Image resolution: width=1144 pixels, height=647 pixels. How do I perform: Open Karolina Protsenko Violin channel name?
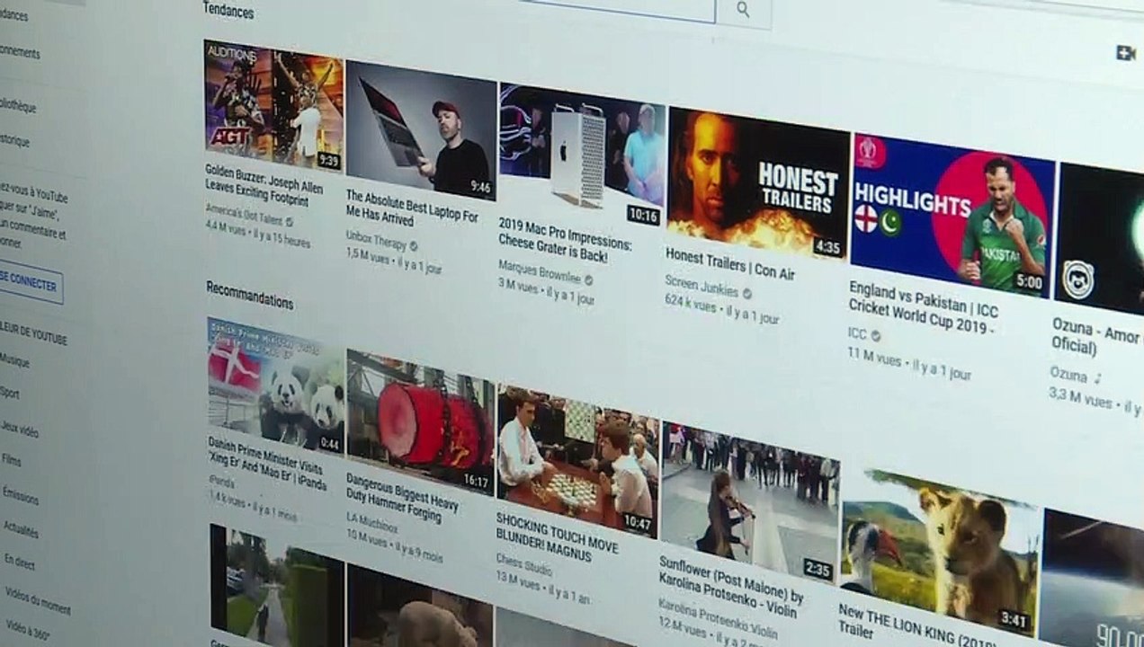(x=717, y=617)
